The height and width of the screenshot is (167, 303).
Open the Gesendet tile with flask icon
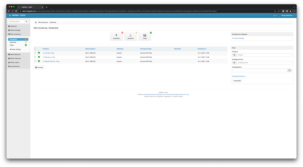pyautogui.click(x=131, y=37)
